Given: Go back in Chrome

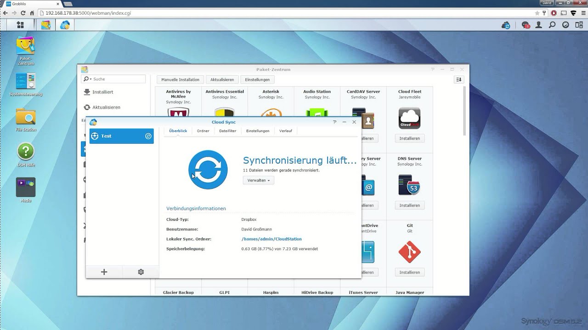Looking at the screenshot, I should click(5, 13).
